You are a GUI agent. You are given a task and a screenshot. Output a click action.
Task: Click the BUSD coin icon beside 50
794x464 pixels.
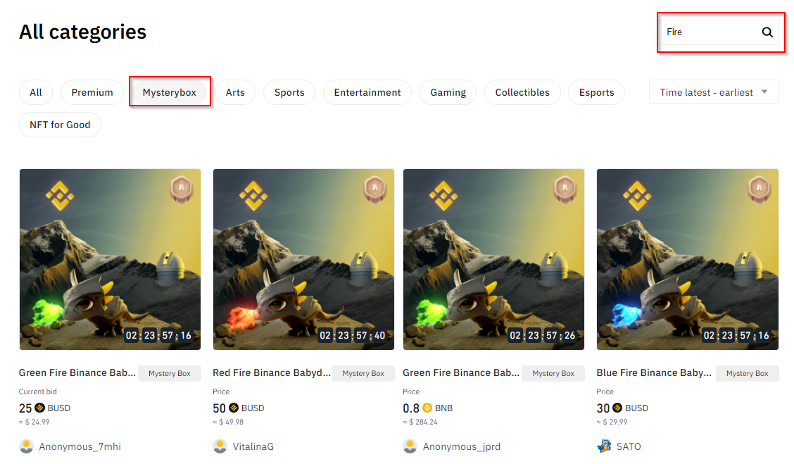234,408
